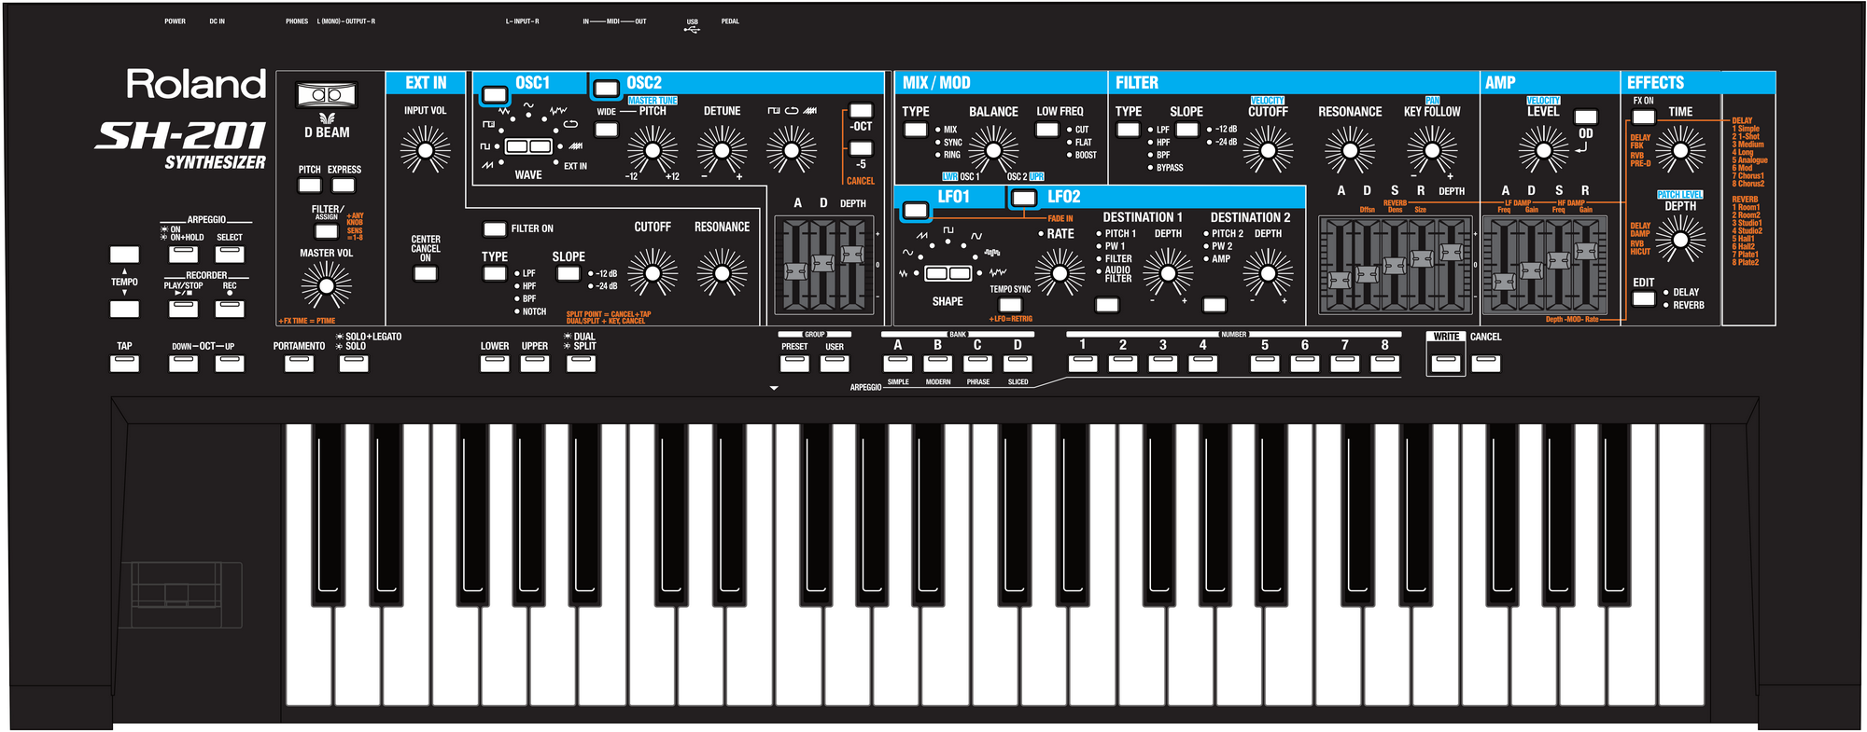Click the AMP envelope A slider
This screenshot has width=1867, height=732.
tap(1504, 281)
